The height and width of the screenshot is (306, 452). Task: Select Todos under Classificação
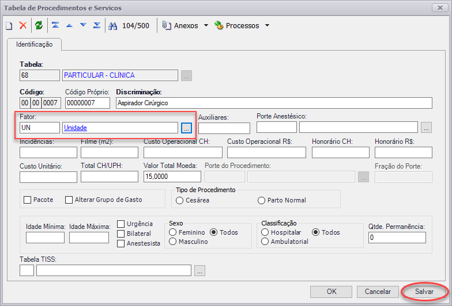point(316,232)
